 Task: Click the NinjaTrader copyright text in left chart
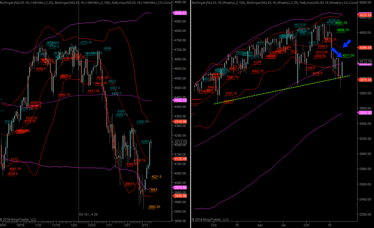pyautogui.click(x=20, y=219)
